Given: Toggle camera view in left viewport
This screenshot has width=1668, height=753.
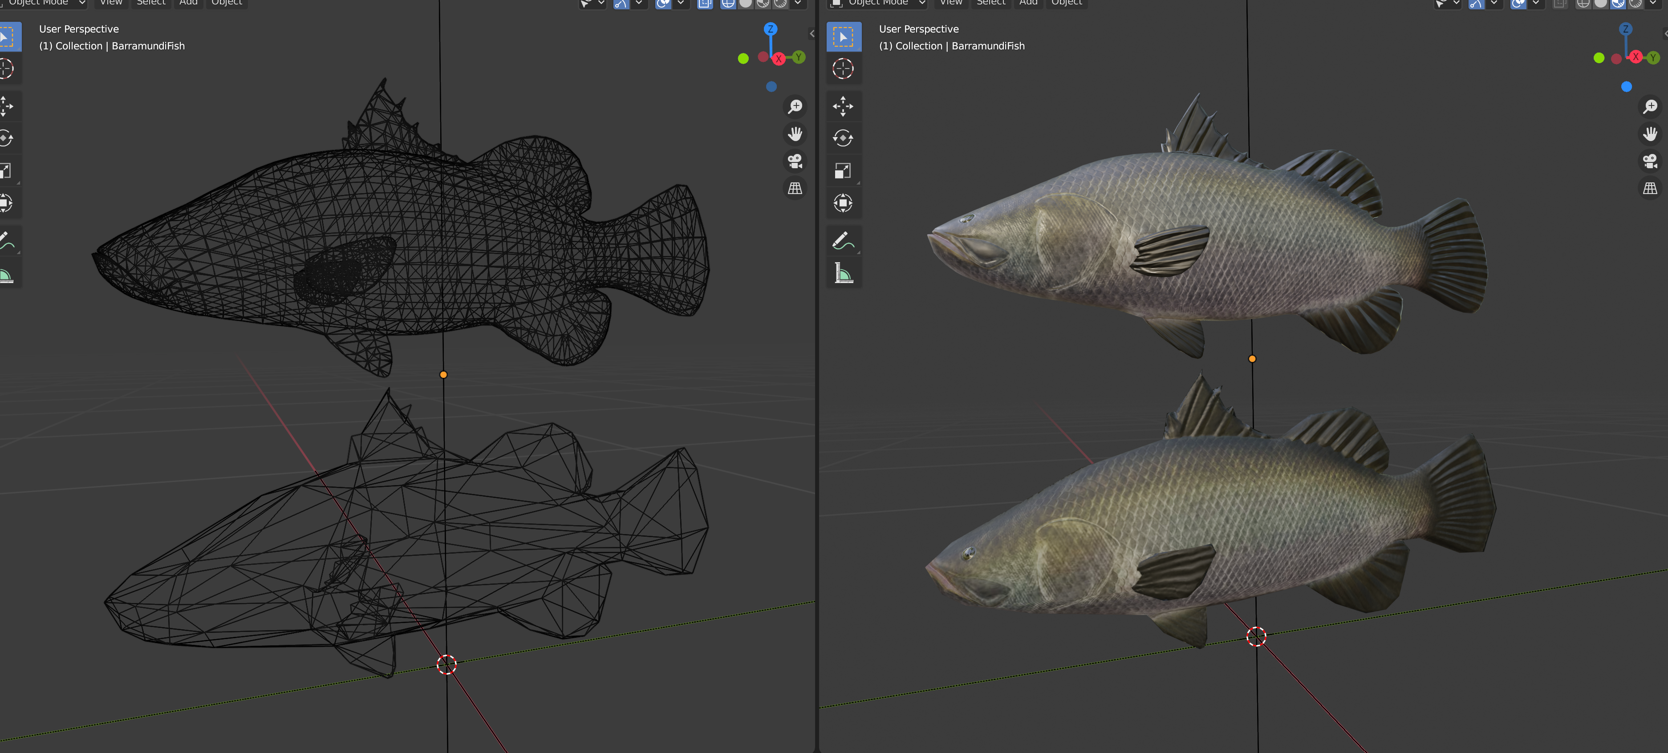Looking at the screenshot, I should click(795, 161).
